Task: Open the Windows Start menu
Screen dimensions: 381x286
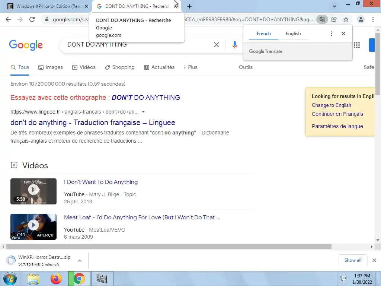Action: pyautogui.click(x=10, y=279)
